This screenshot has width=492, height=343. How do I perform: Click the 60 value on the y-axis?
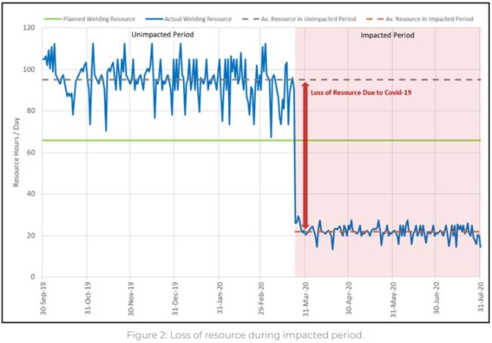click(32, 152)
